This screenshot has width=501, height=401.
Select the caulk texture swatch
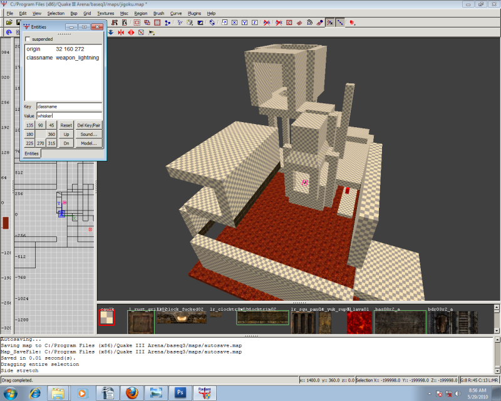106,318
